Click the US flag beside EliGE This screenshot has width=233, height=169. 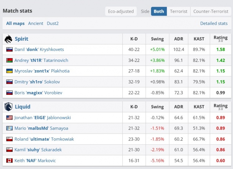click(x=9, y=117)
